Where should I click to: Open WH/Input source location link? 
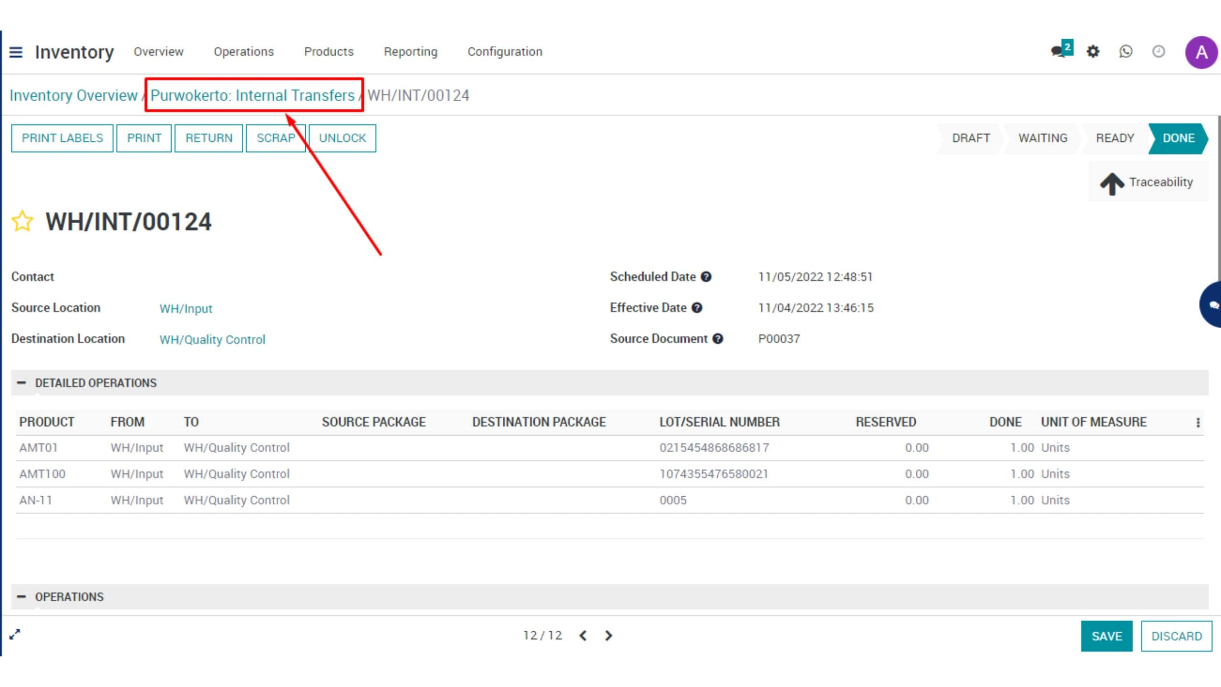point(186,309)
